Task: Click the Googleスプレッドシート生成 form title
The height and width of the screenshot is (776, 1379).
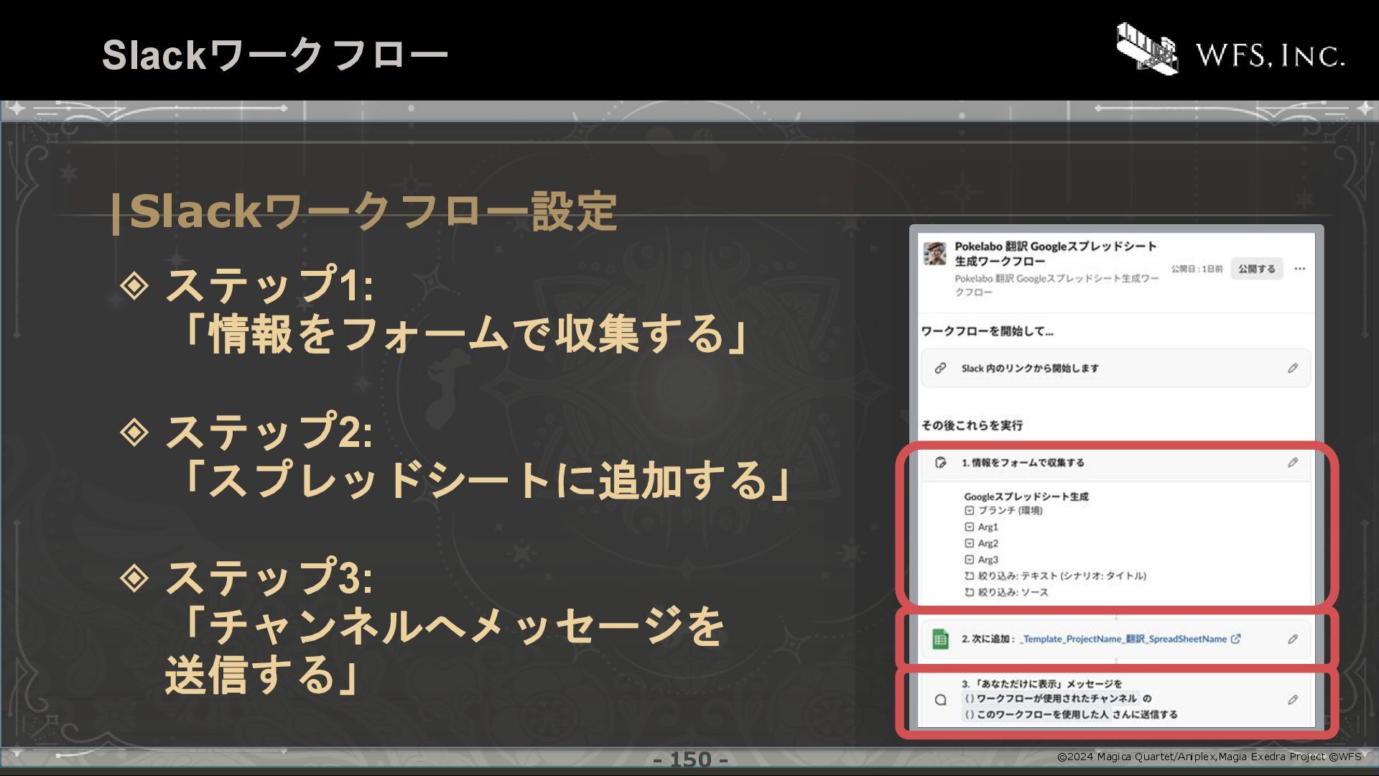Action: pyautogui.click(x=1026, y=496)
